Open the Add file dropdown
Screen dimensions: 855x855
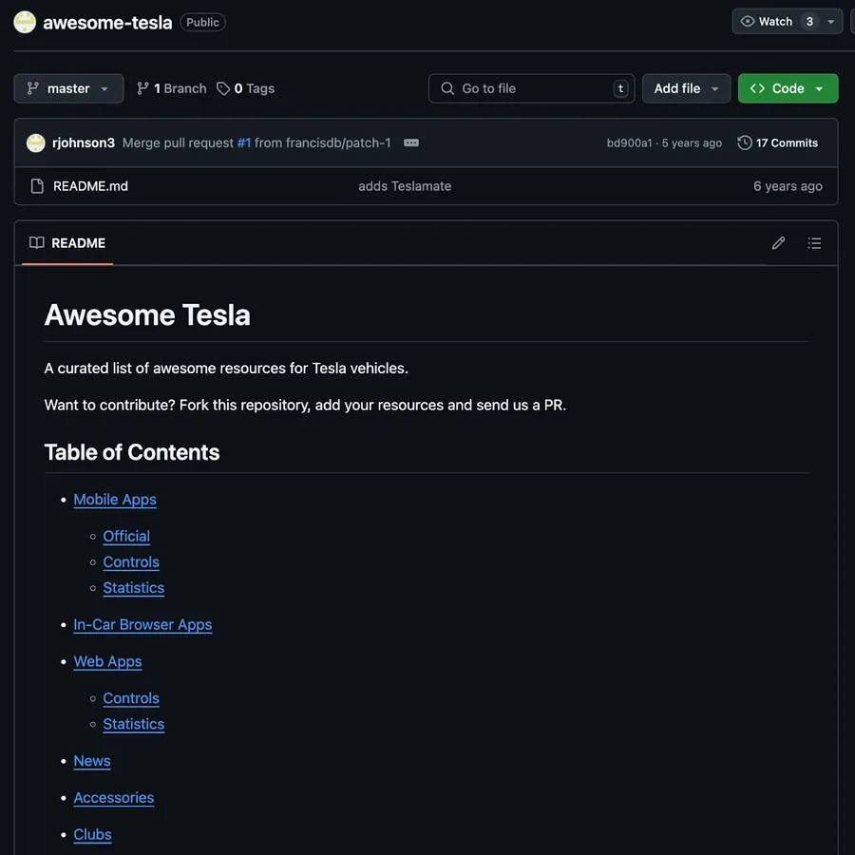click(687, 88)
